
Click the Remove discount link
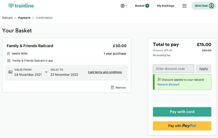[168, 84]
